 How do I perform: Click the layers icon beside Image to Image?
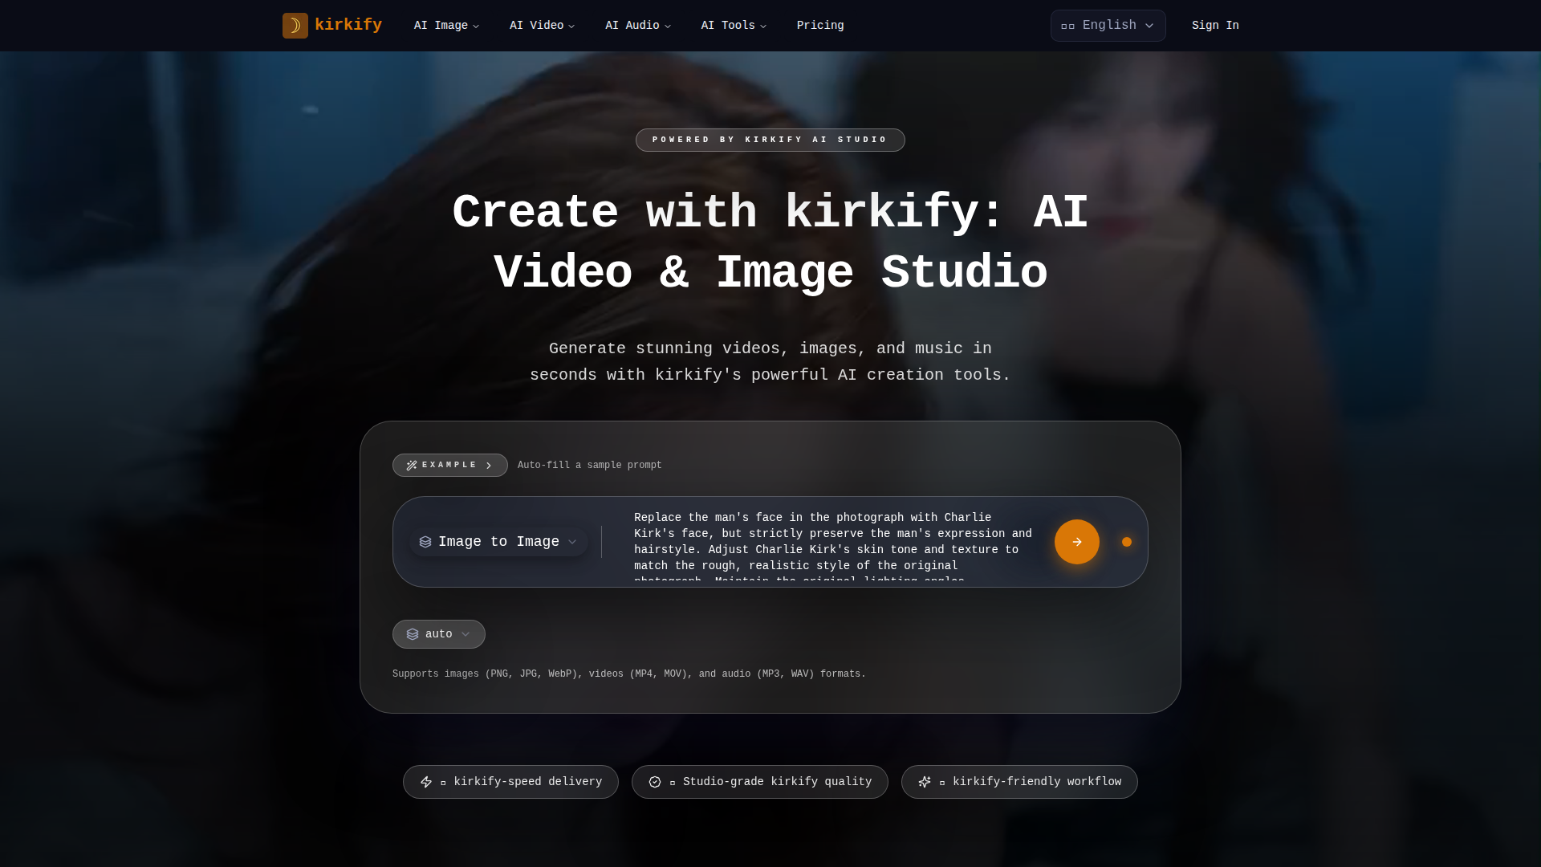click(x=425, y=542)
